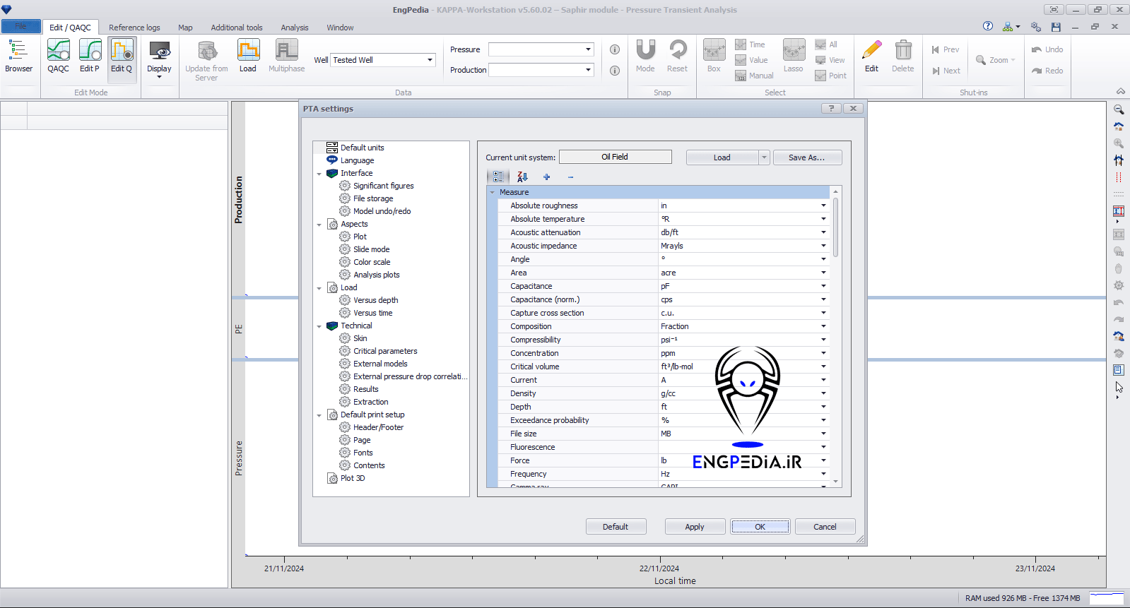
Task: Click the Save As... button
Action: point(807,157)
